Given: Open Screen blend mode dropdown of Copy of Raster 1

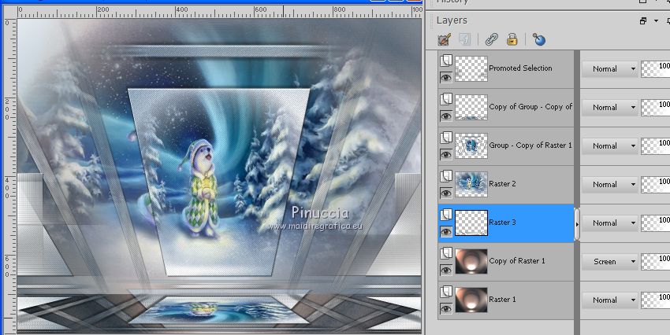Looking at the screenshot, I should (609, 262).
